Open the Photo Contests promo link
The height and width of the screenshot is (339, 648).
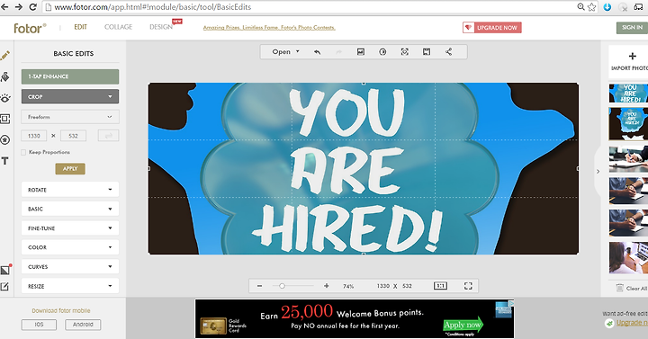click(269, 28)
